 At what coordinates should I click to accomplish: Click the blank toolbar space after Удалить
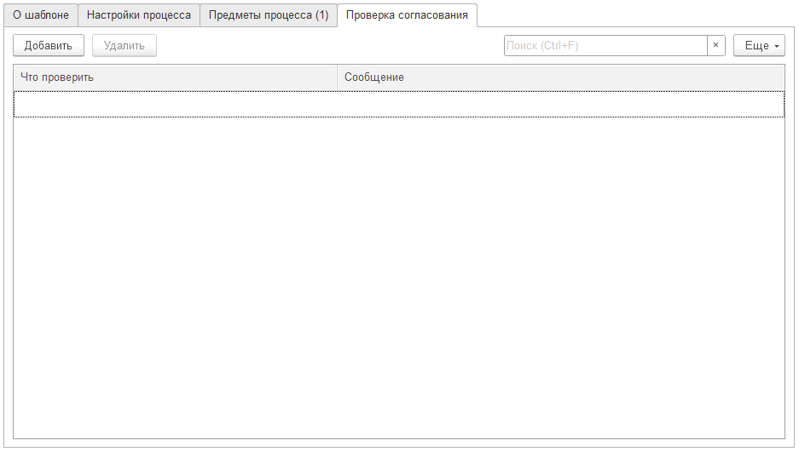pyautogui.click(x=324, y=46)
